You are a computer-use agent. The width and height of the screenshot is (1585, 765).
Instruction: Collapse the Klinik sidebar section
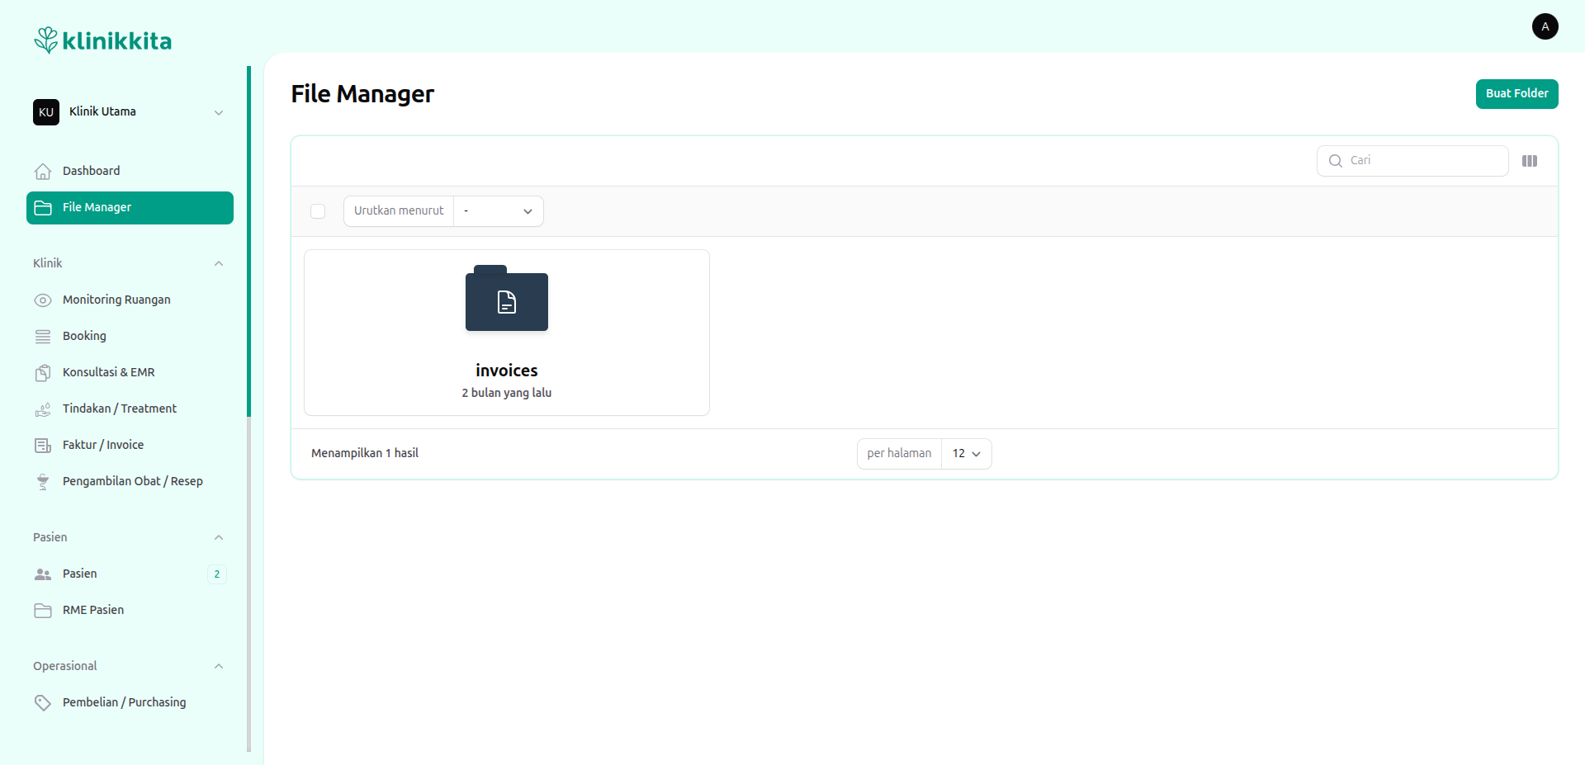[218, 264]
